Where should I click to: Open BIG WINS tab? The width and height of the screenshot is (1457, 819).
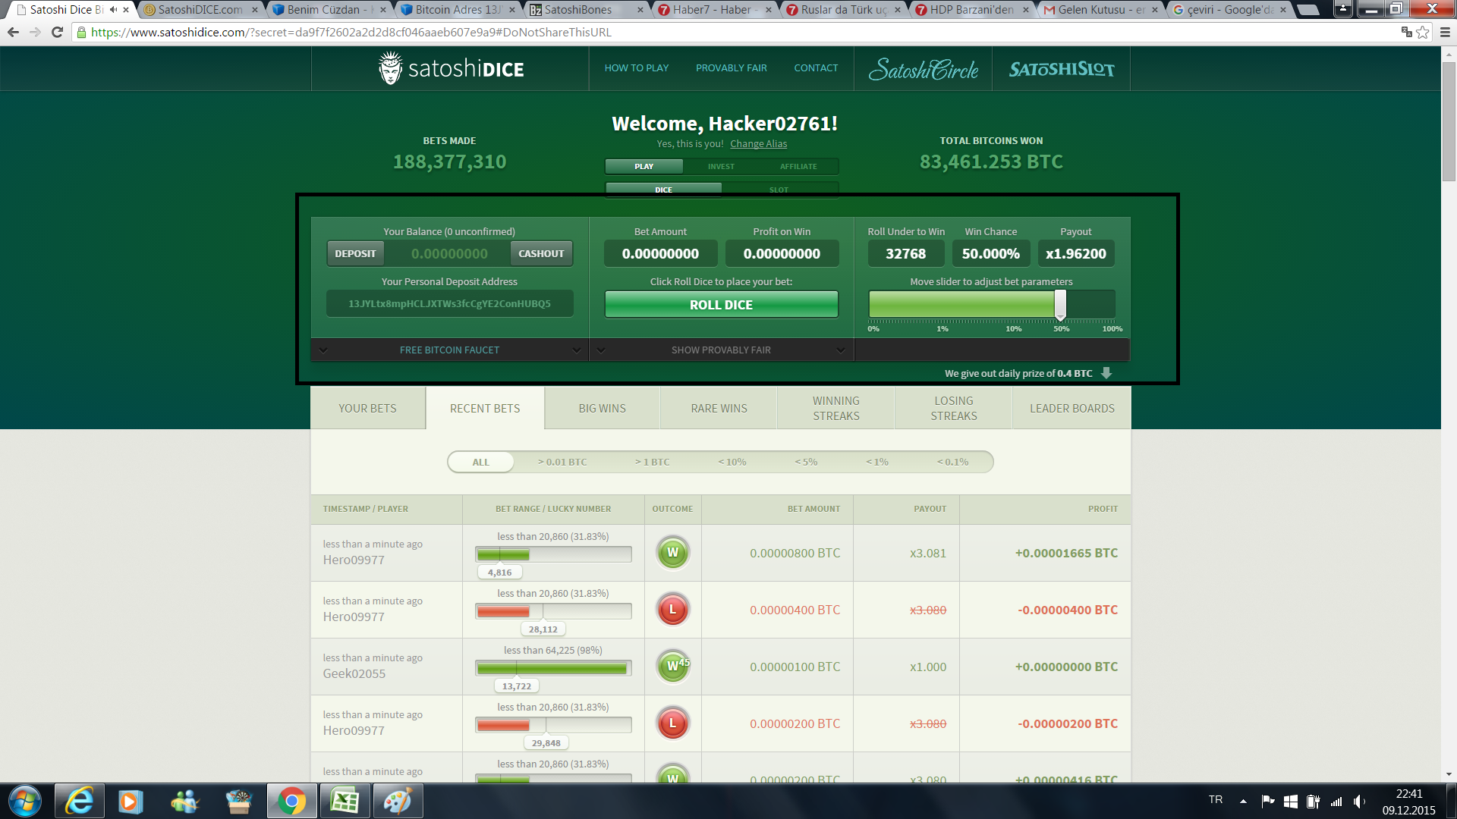[603, 408]
